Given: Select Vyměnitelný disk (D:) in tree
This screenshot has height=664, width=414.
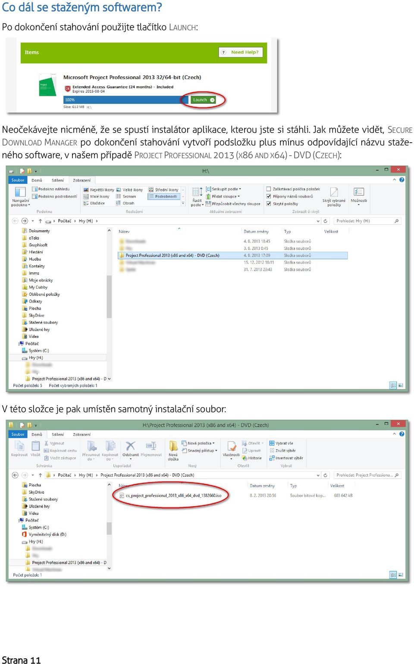Looking at the screenshot, I should [x=44, y=534].
